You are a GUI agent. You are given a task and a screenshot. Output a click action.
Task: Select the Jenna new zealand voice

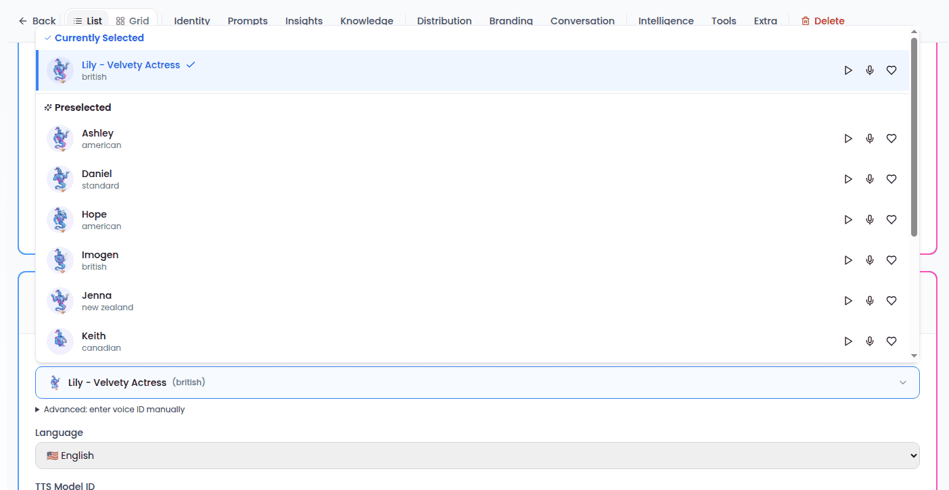(x=472, y=301)
